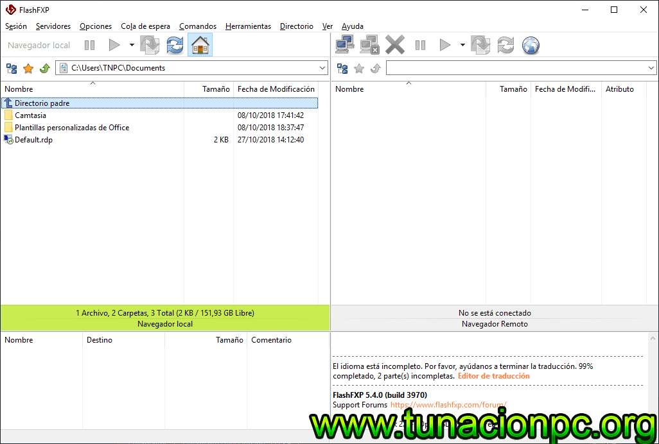Image resolution: width=659 pixels, height=444 pixels.
Task: Click the queue Nombre column header
Action: pyautogui.click(x=42, y=339)
